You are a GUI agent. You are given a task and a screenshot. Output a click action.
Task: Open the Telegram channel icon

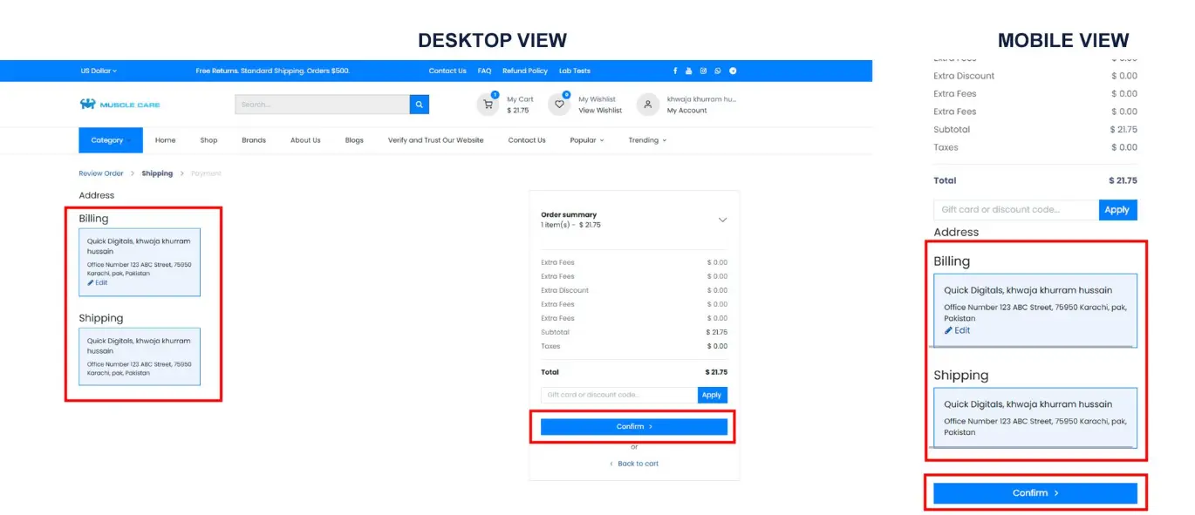[x=733, y=71]
